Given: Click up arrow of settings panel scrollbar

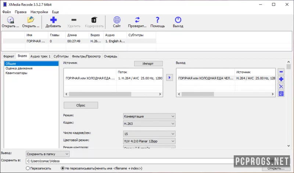Looking at the screenshot, I should (288, 62).
